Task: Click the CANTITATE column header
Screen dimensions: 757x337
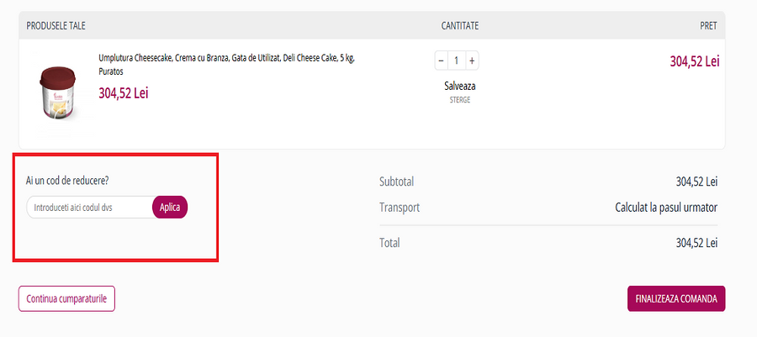Action: [x=460, y=26]
